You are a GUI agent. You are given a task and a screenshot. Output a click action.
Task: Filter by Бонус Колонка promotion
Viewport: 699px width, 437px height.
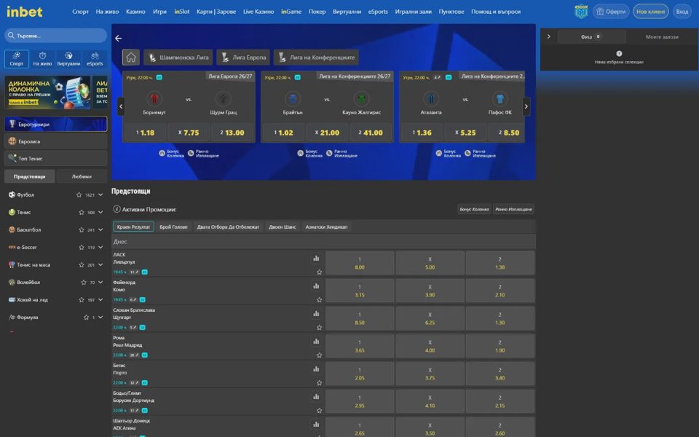(474, 209)
